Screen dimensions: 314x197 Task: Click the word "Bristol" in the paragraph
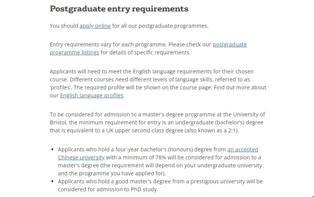(x=58, y=122)
